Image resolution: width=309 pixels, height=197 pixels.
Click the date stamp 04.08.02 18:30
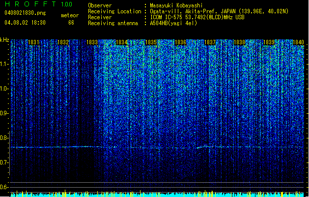(x=25, y=23)
